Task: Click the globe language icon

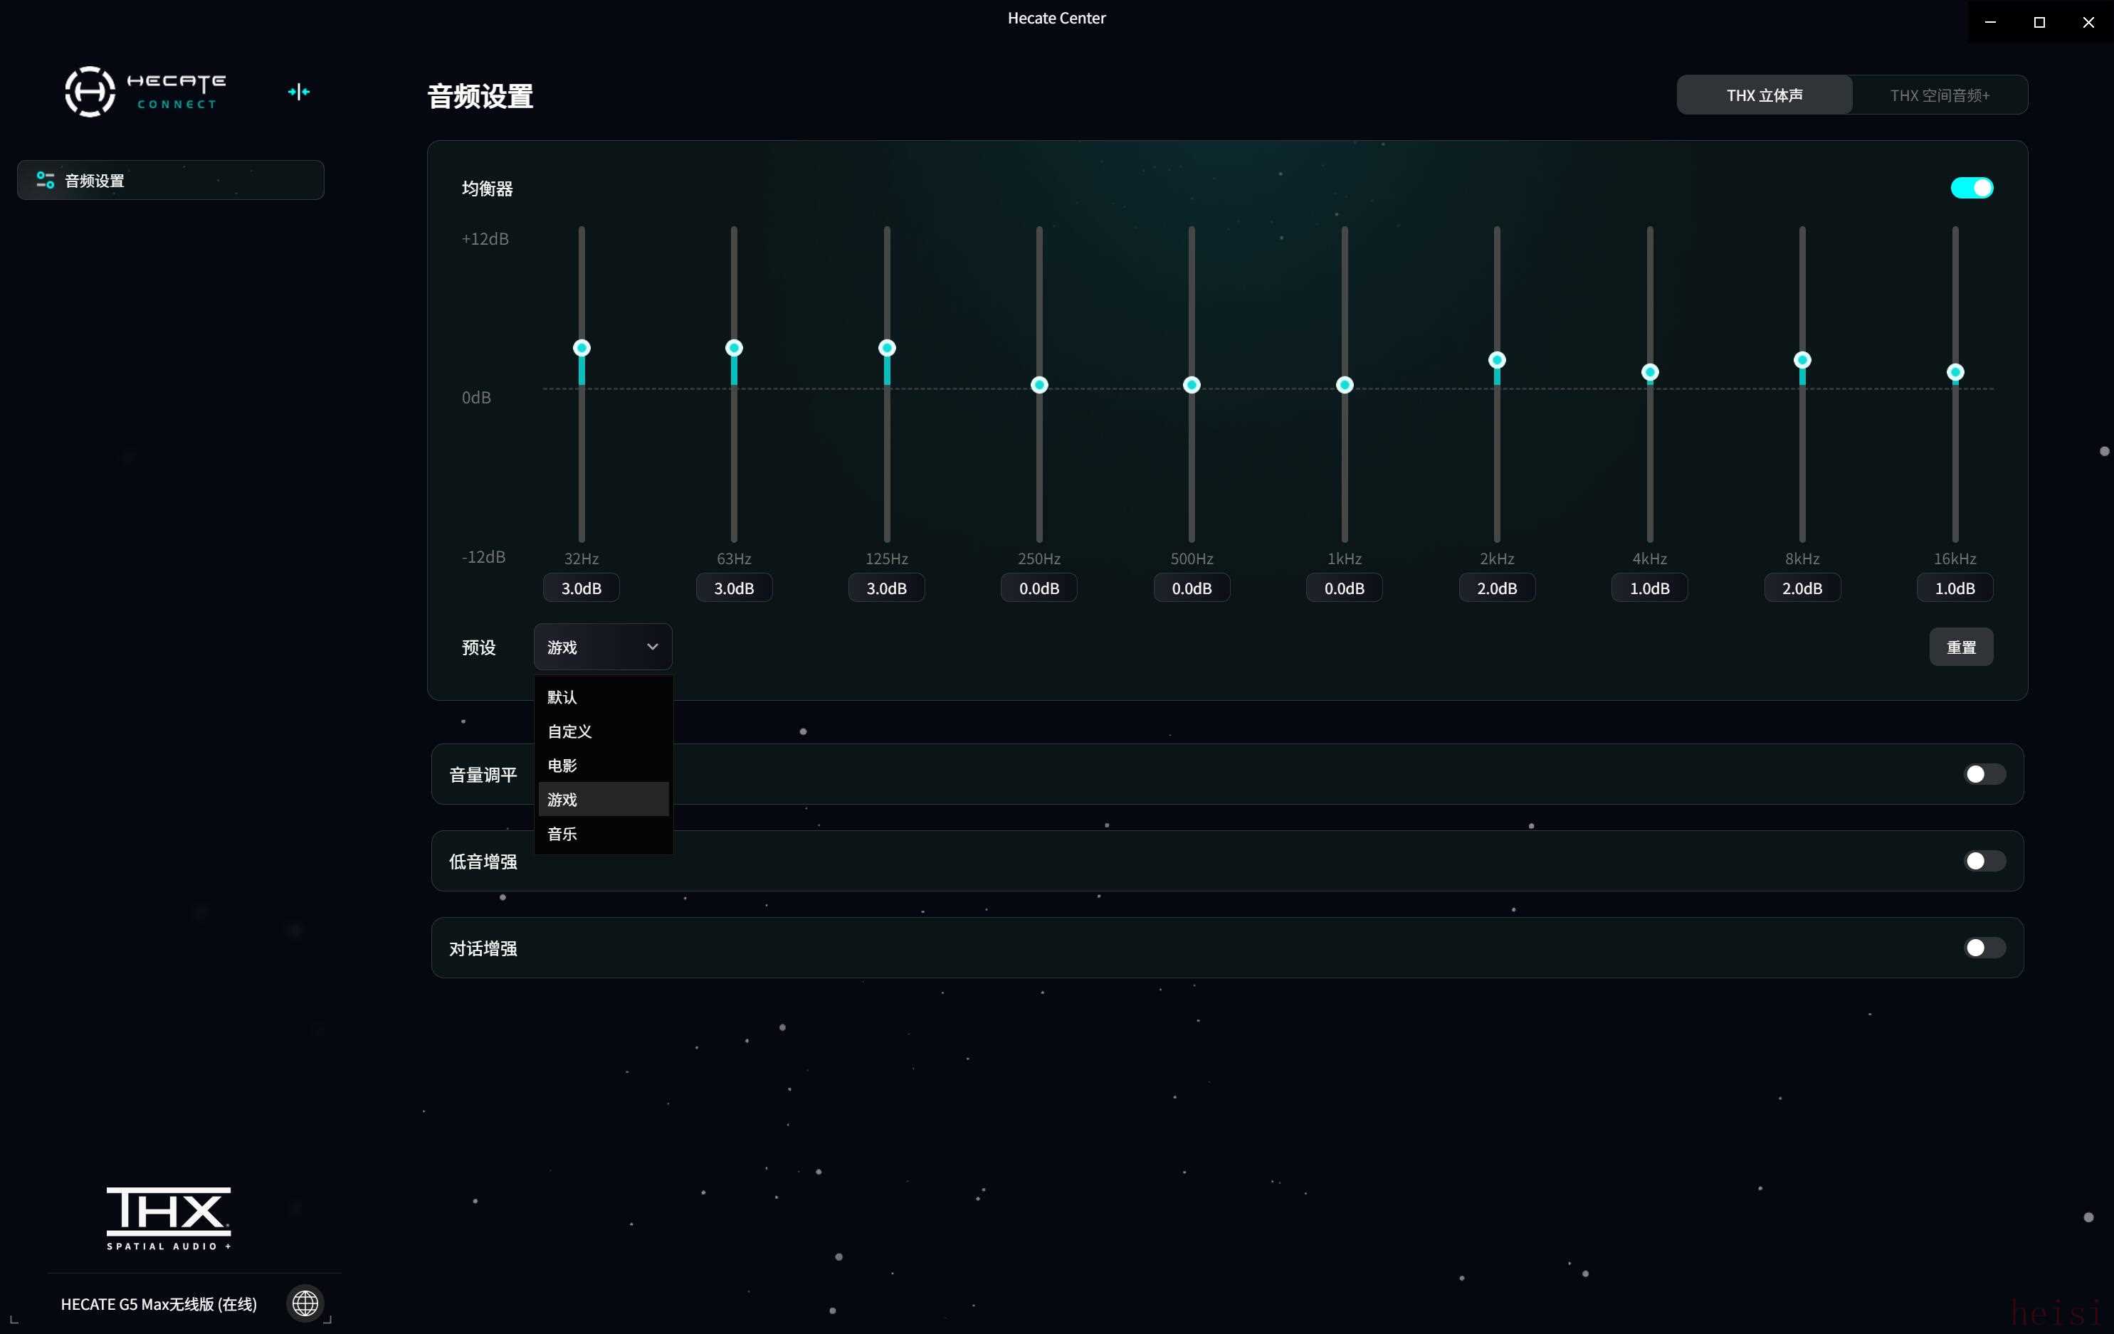Action: (x=305, y=1303)
